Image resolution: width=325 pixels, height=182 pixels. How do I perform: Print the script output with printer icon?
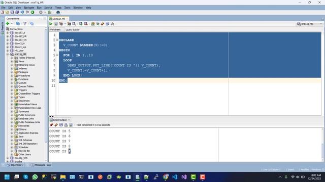point(66,125)
